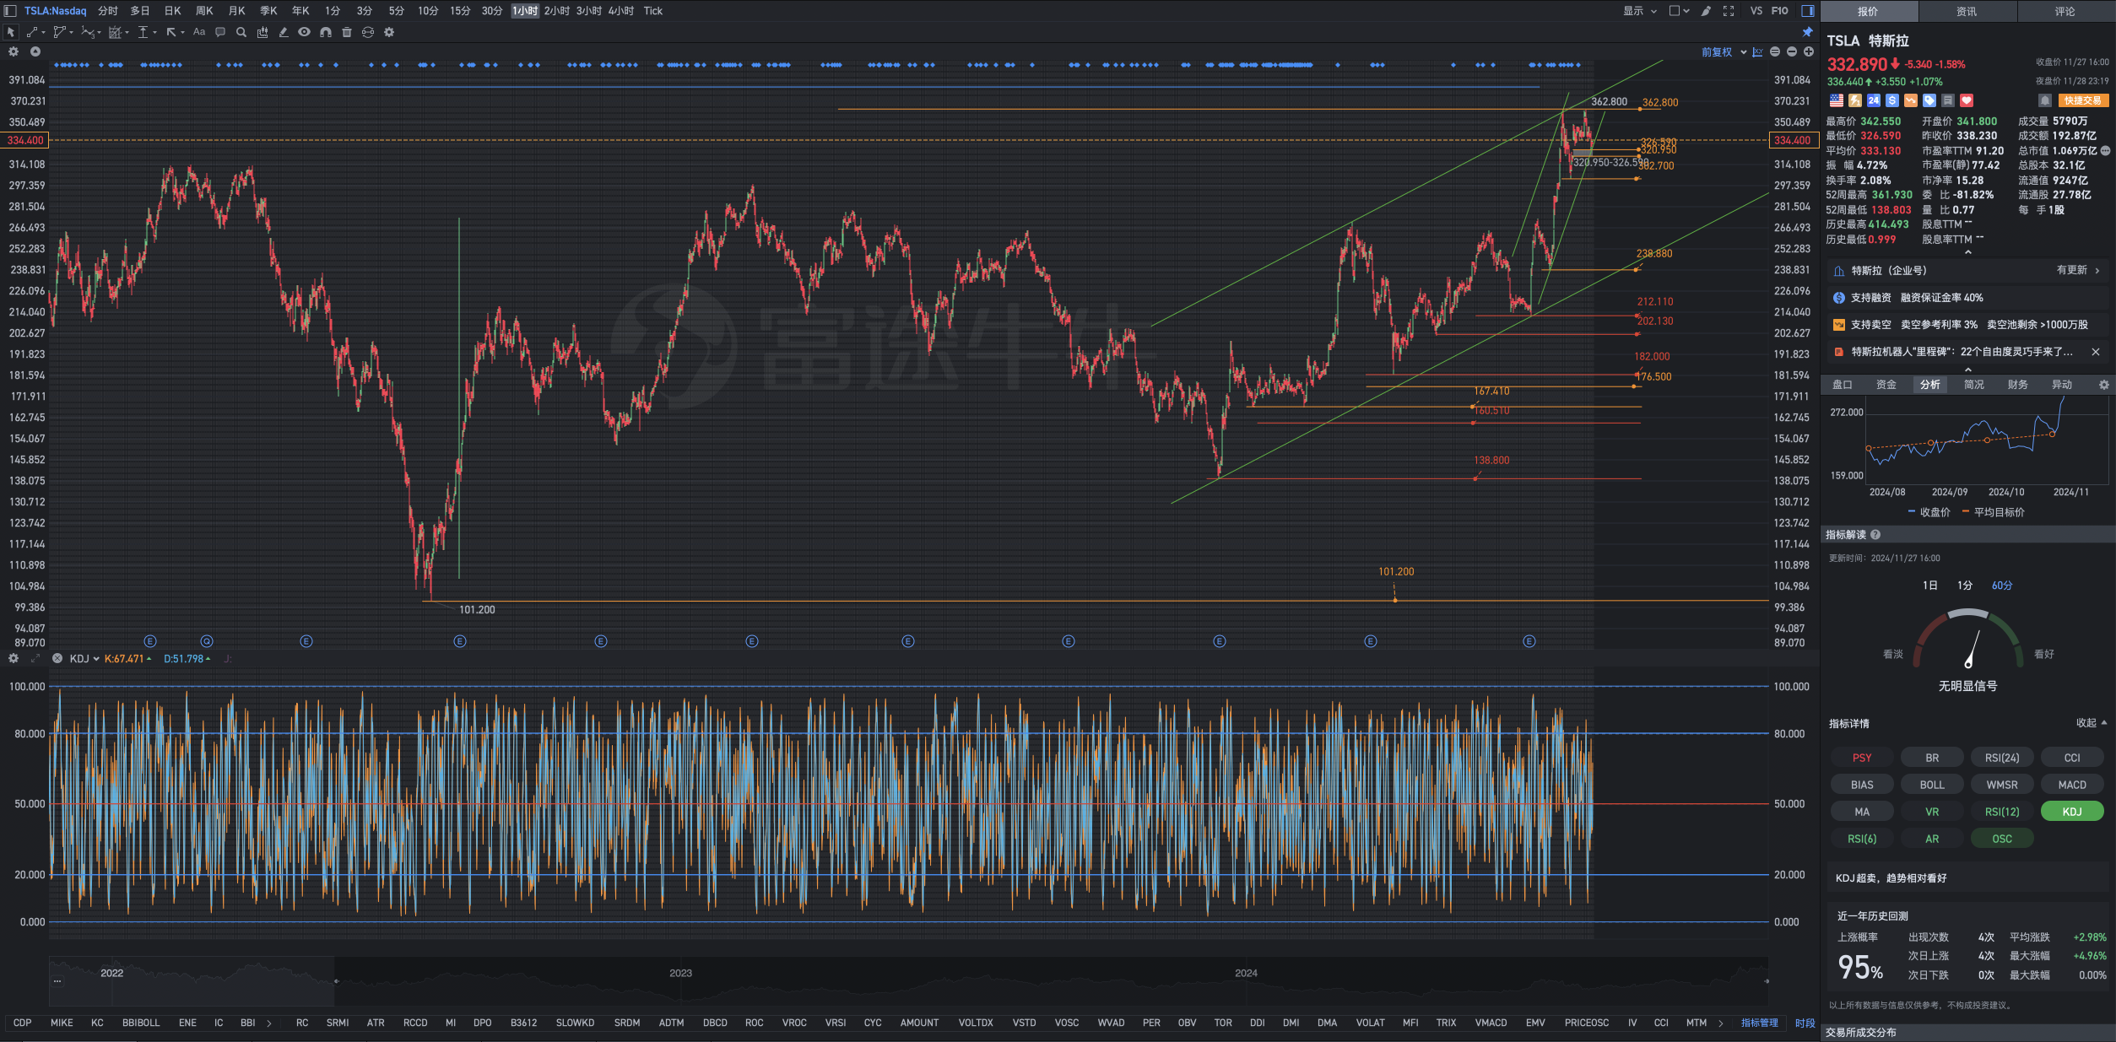
Task: Switch to the 资讯 news tab
Action: click(1967, 11)
